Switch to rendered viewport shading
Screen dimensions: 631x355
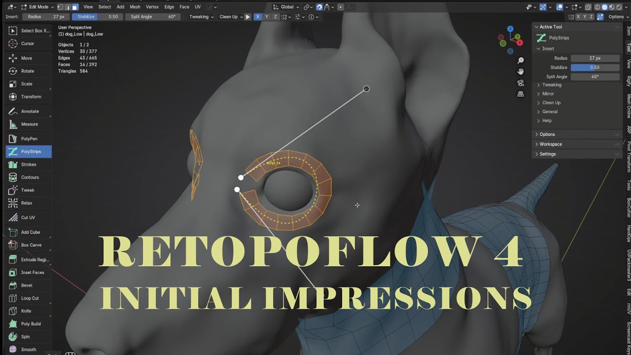(x=618, y=7)
